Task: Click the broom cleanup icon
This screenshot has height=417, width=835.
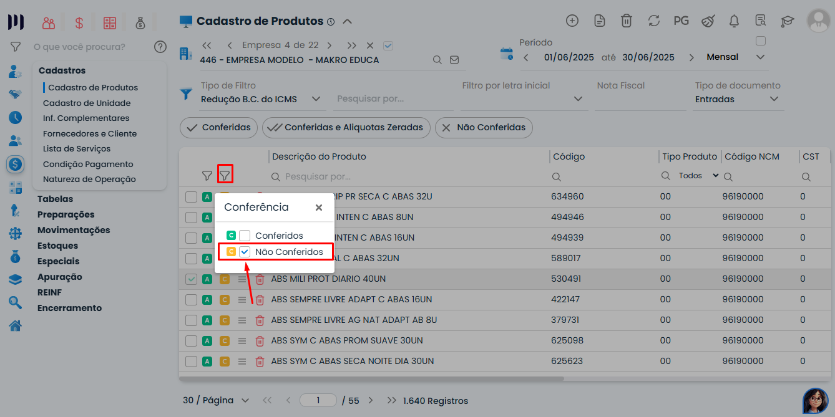Action: point(708,20)
